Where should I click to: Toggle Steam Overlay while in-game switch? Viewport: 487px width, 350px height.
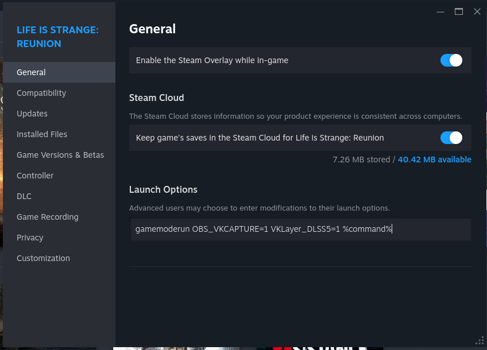(451, 60)
